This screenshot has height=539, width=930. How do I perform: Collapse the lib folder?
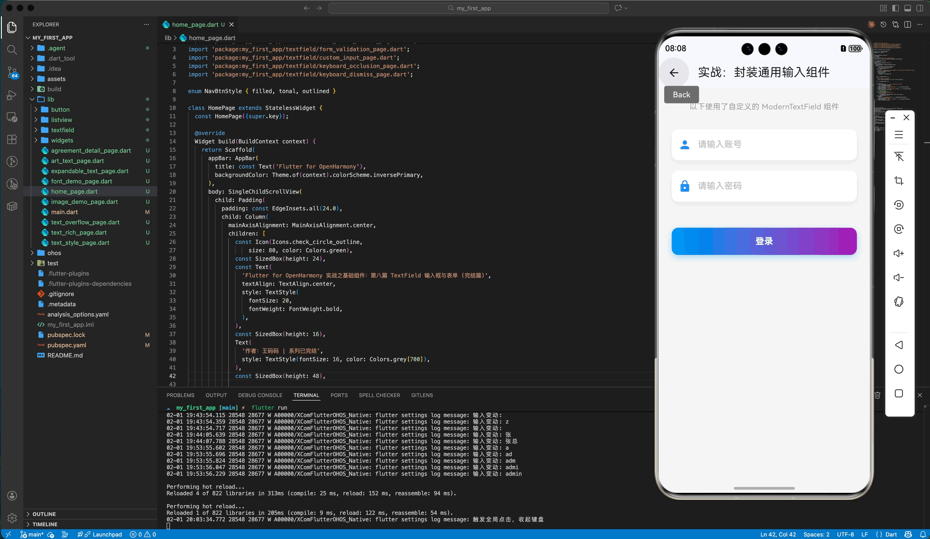click(50, 99)
